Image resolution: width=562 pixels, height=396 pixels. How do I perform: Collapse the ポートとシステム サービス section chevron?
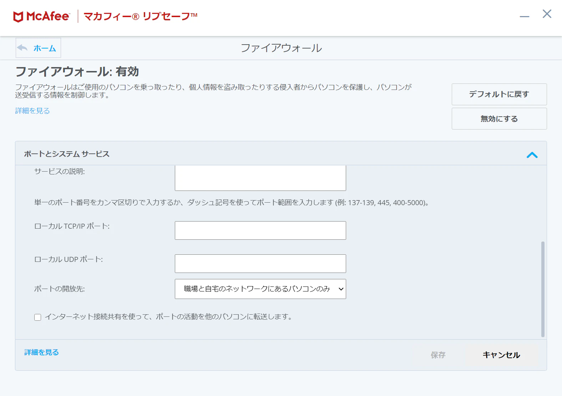[x=532, y=155]
